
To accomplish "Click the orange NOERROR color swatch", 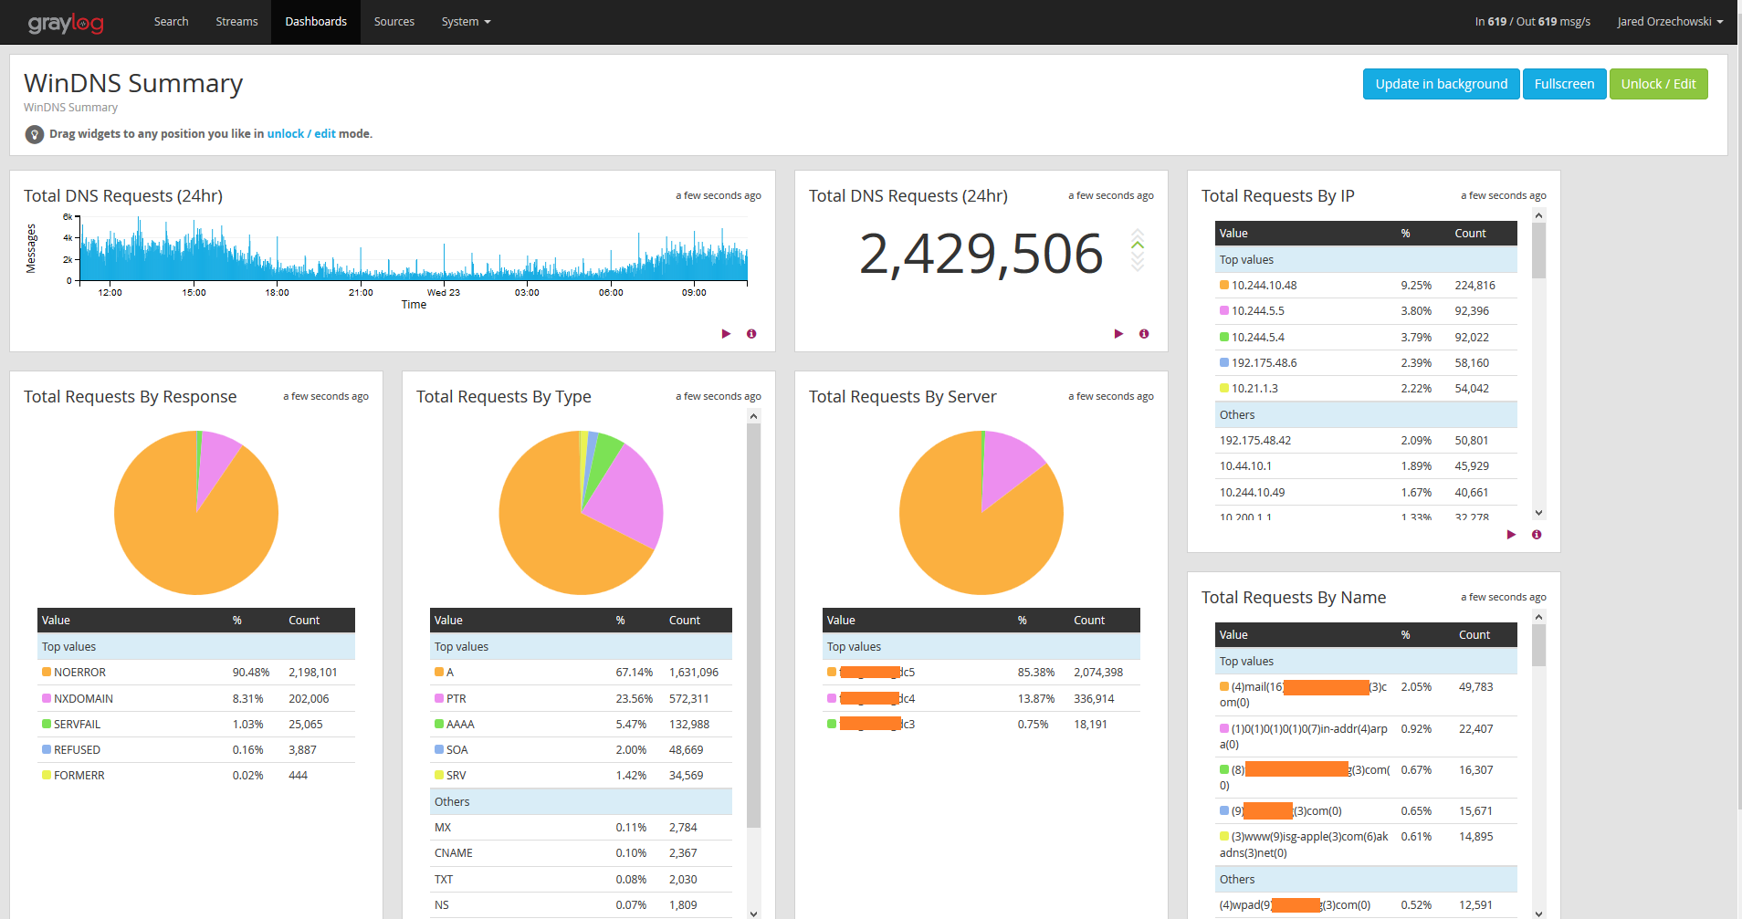I will [47, 673].
